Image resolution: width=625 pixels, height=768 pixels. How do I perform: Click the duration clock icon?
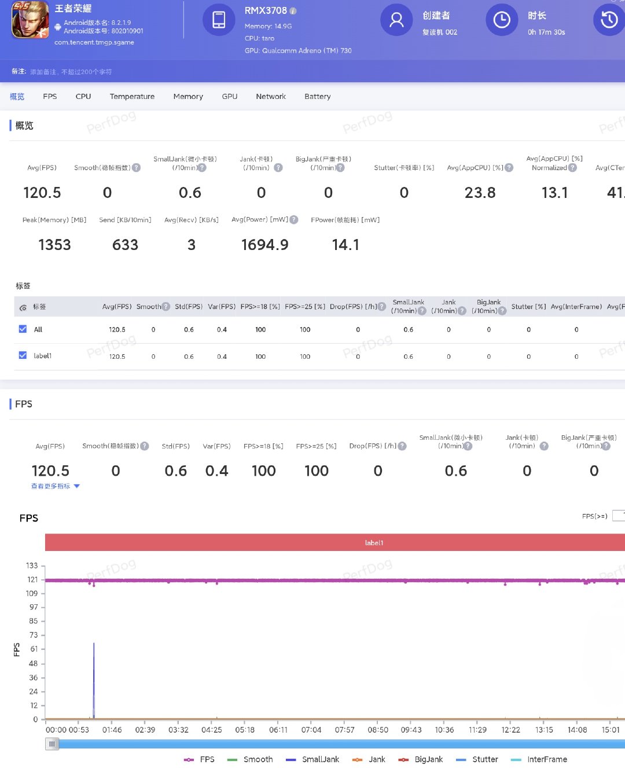502,20
